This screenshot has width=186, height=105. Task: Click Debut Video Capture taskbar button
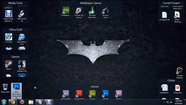[49, 102]
